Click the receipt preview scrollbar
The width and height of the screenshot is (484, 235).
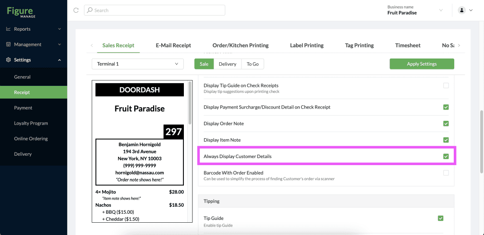(190, 102)
